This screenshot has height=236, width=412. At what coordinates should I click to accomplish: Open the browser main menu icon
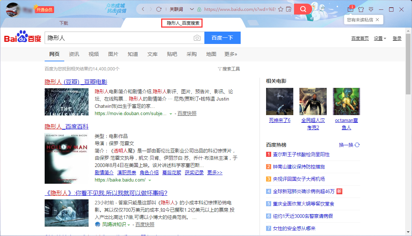tap(371, 9)
